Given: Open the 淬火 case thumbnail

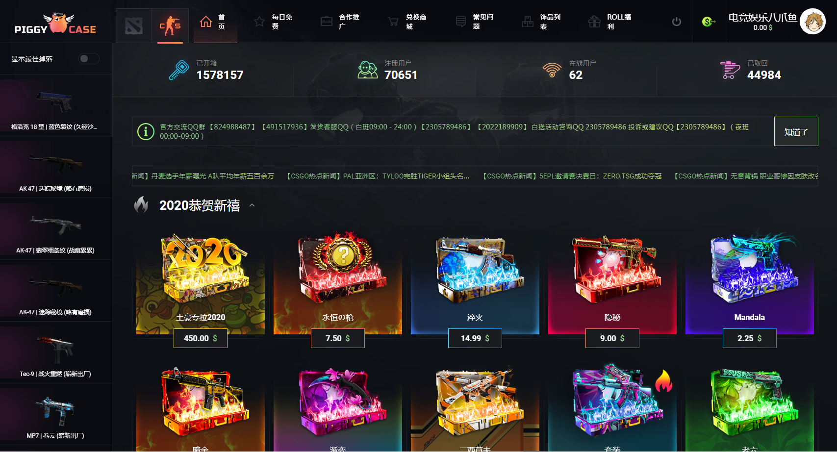Looking at the screenshot, I should click(475, 270).
